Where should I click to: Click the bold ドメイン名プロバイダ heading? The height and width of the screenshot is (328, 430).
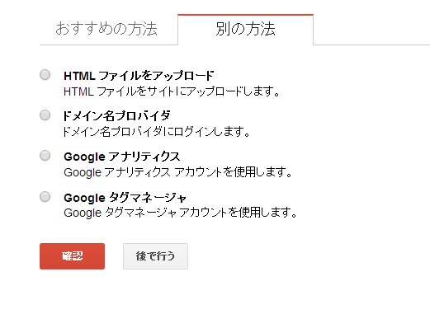(x=116, y=116)
